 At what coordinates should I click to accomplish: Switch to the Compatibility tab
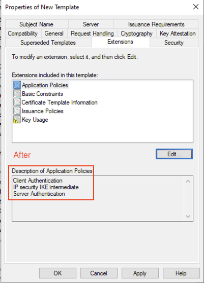[x=23, y=33]
